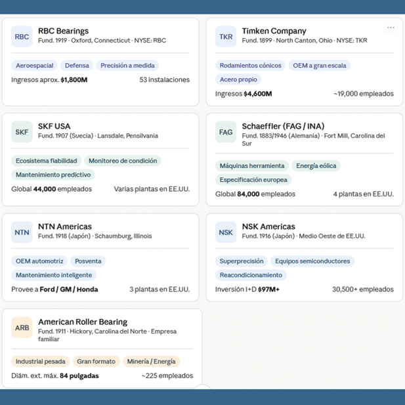Open the RBC Bearings company title

pos(63,31)
